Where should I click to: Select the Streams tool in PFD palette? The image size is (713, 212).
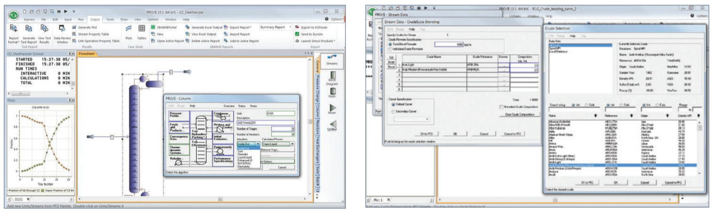click(333, 59)
